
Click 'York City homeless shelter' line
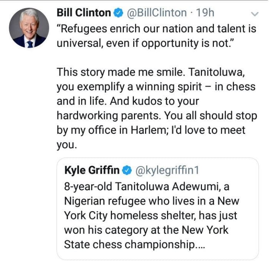click(150, 215)
